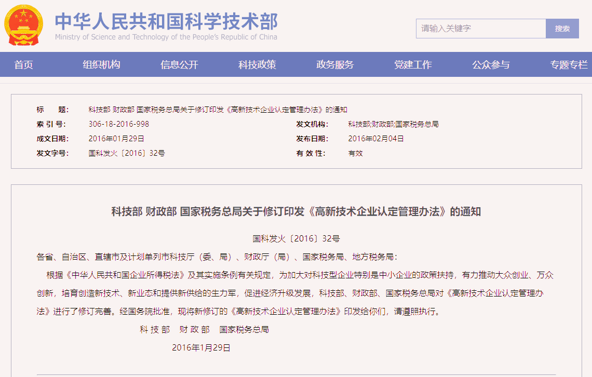Click the English subtitle Ministry of Science and Technology
The width and height of the screenshot is (592, 377).
166,37
